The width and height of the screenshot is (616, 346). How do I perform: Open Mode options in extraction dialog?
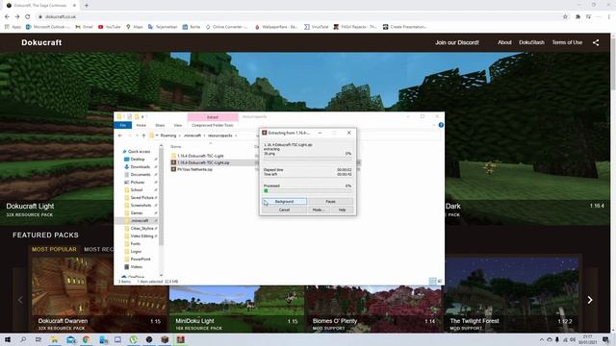click(319, 210)
